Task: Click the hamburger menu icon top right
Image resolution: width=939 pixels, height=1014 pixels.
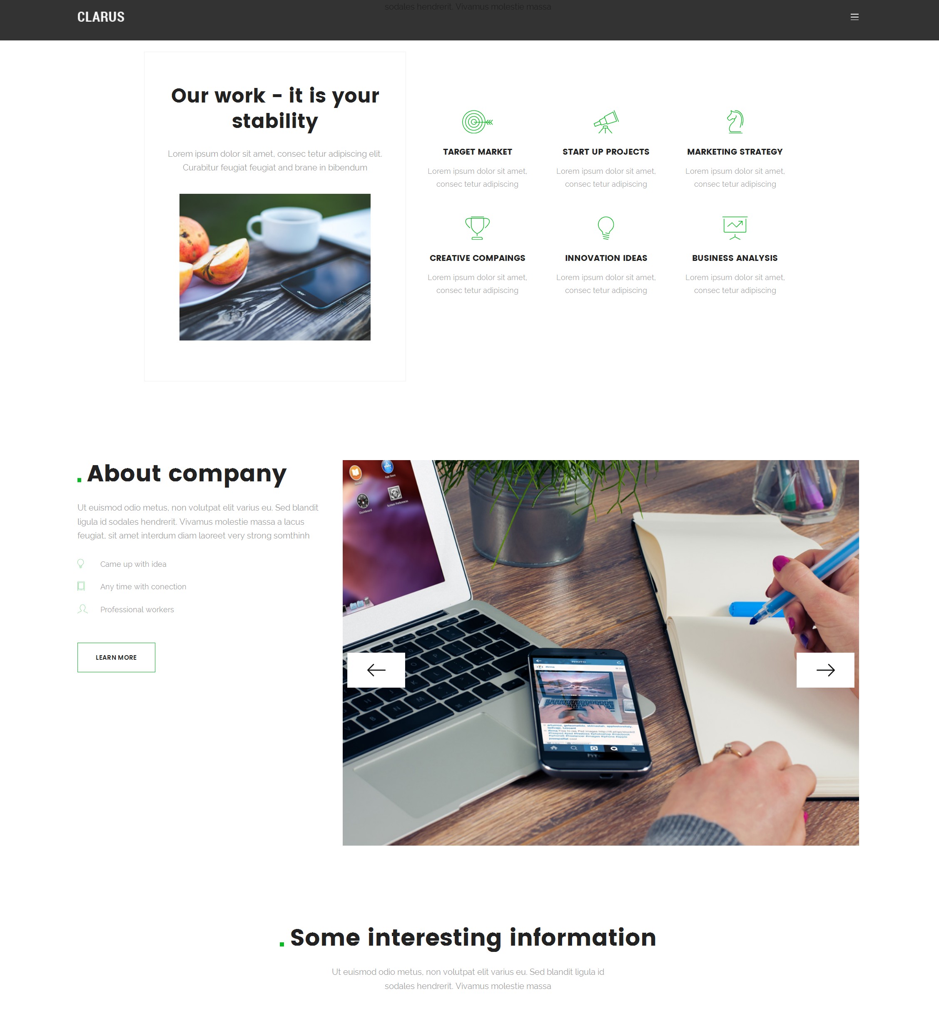Action: [854, 17]
